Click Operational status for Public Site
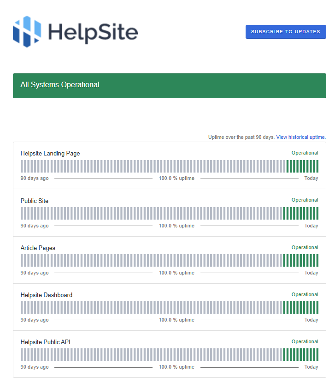This screenshot has width=335, height=388. [305, 200]
